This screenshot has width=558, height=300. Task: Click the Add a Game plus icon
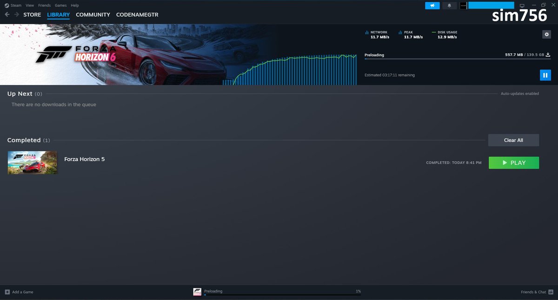pyautogui.click(x=7, y=292)
